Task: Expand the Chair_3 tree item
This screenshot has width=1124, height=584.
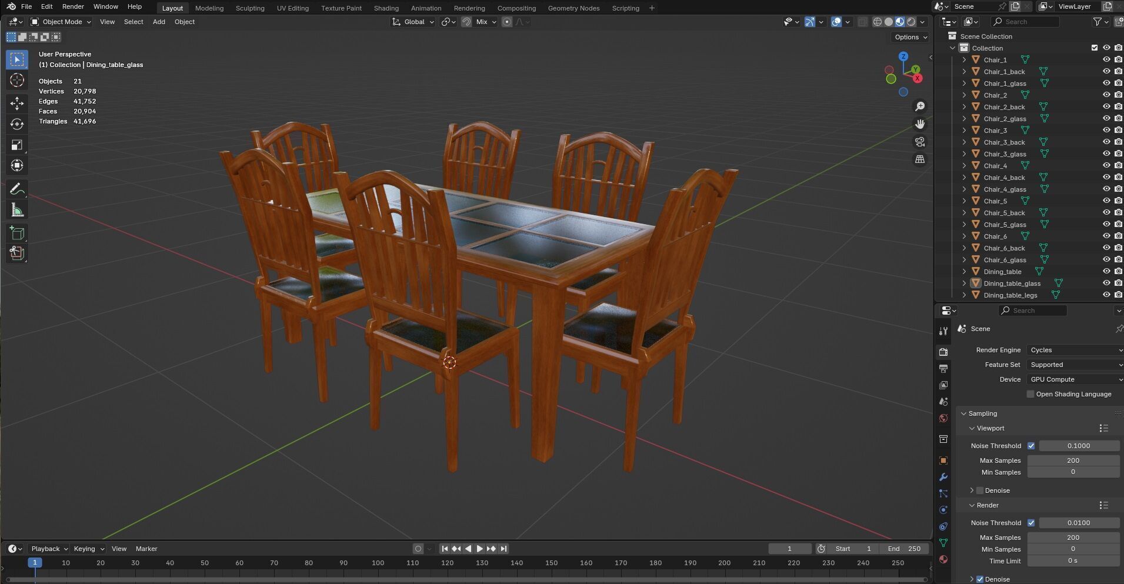Action: click(964, 130)
